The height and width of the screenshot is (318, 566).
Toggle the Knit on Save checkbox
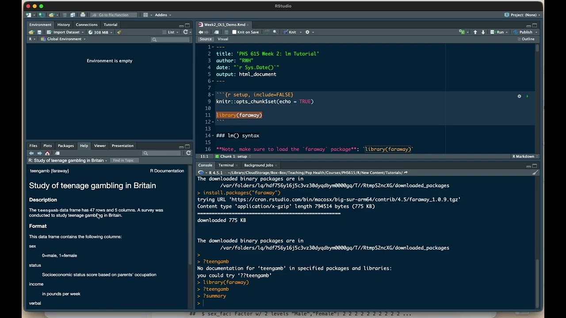234,32
